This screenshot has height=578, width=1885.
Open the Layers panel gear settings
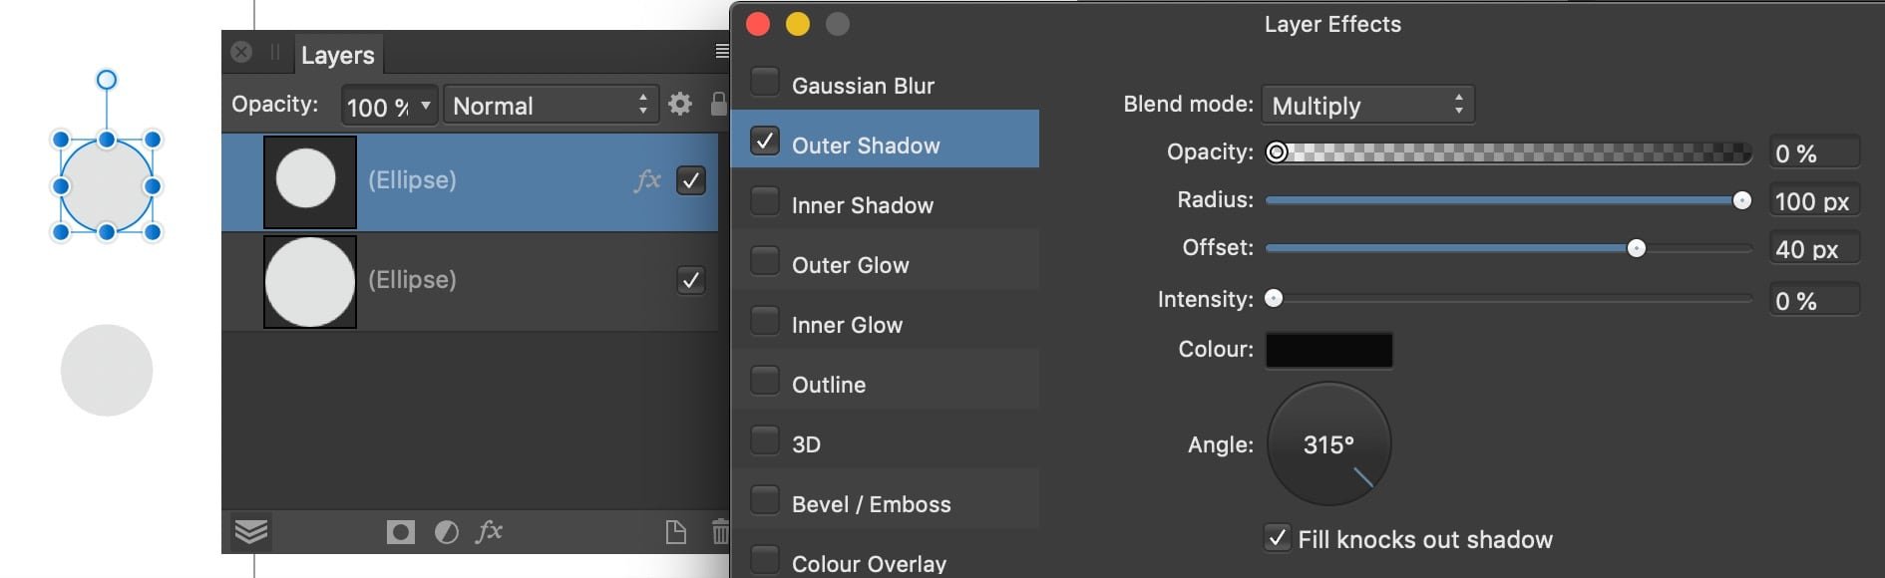[680, 104]
